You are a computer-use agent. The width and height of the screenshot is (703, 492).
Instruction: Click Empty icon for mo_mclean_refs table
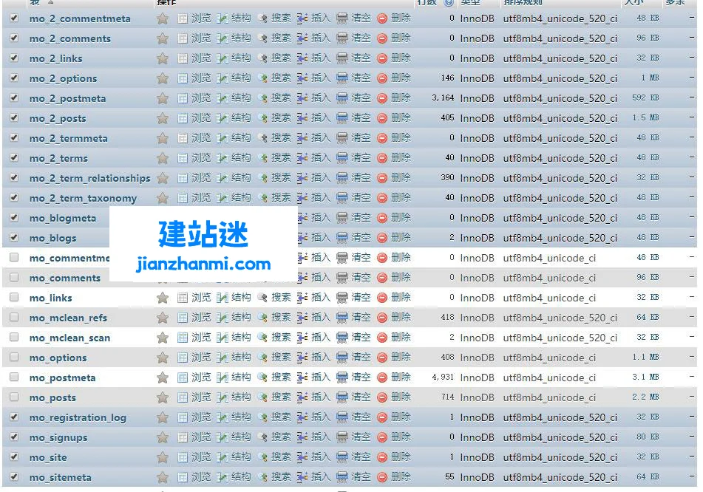[x=342, y=318]
